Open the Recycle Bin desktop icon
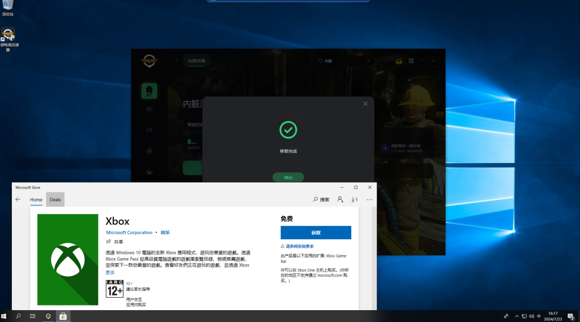 8,8
